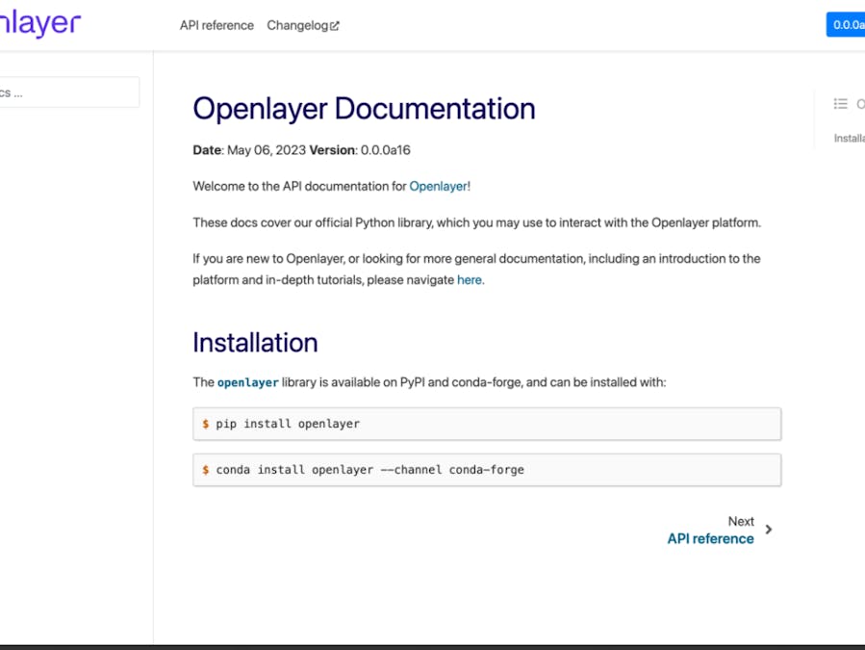Open the API reference nav link
The width and height of the screenshot is (865, 650).
[x=216, y=25]
